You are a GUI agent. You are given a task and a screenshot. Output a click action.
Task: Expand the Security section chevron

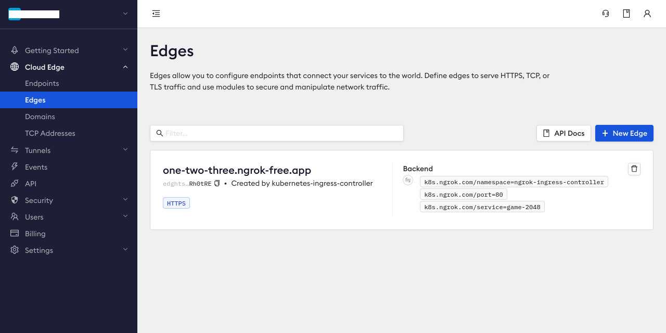click(x=125, y=200)
